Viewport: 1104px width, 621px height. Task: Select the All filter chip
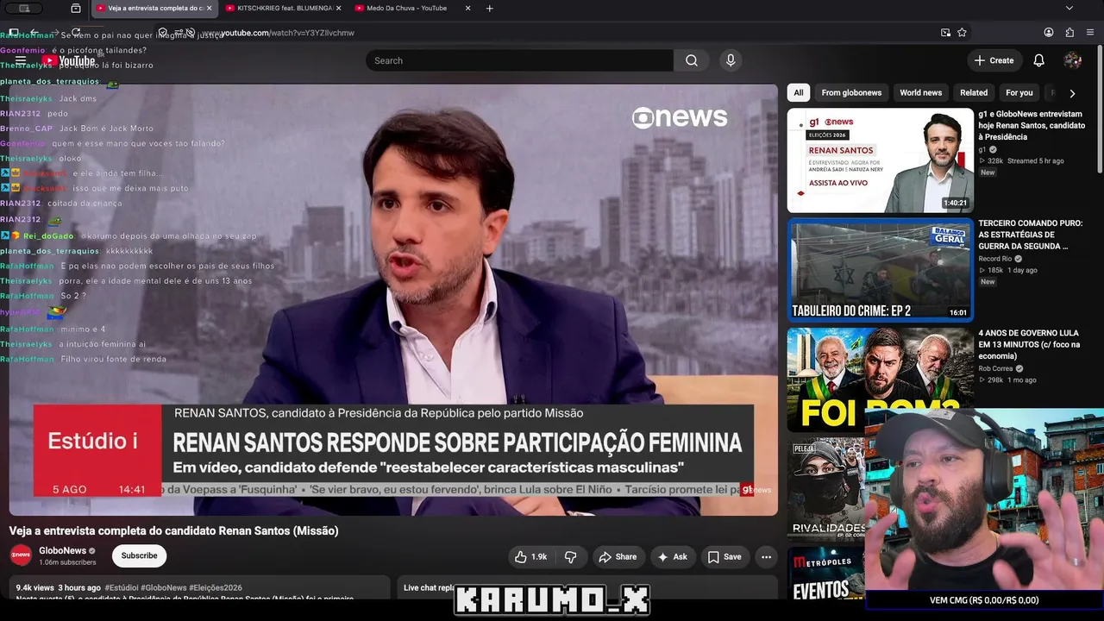pos(799,93)
